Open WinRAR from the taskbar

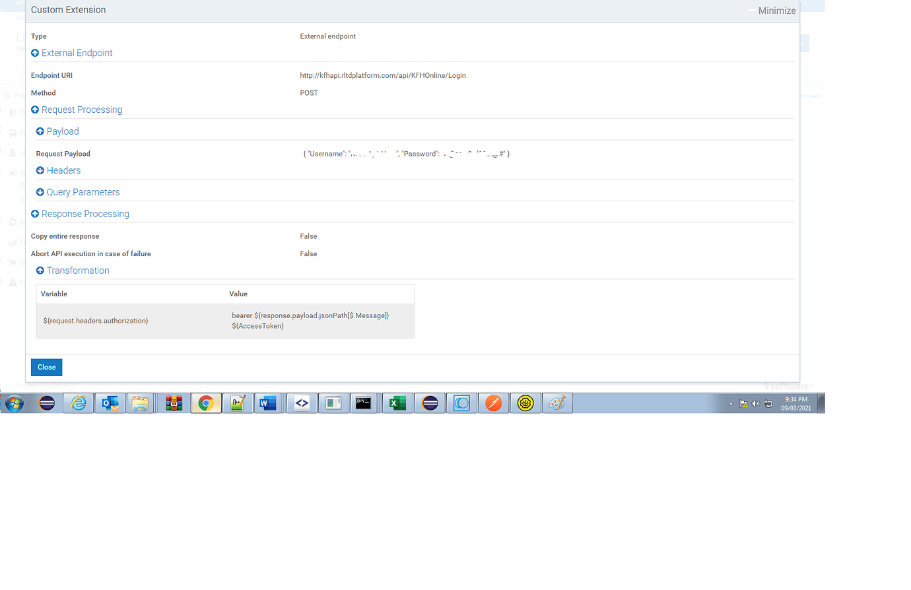[174, 403]
